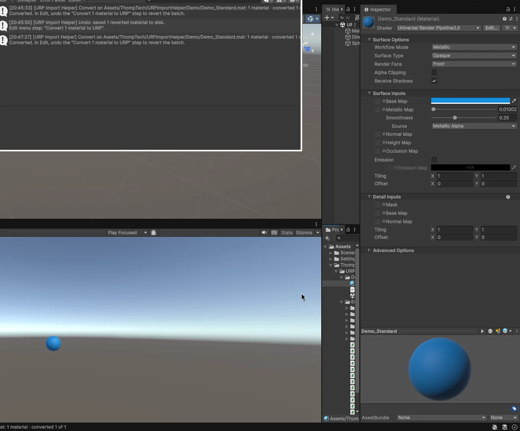Collapse the Surface Options section

tap(391, 40)
